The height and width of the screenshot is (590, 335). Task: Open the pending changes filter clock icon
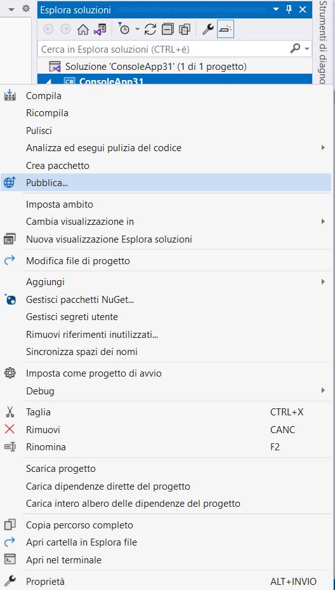tap(124, 29)
